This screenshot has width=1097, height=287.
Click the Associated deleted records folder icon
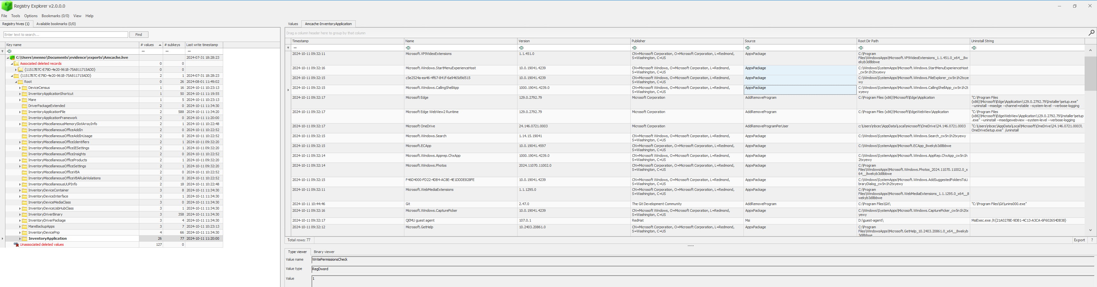pos(17,63)
